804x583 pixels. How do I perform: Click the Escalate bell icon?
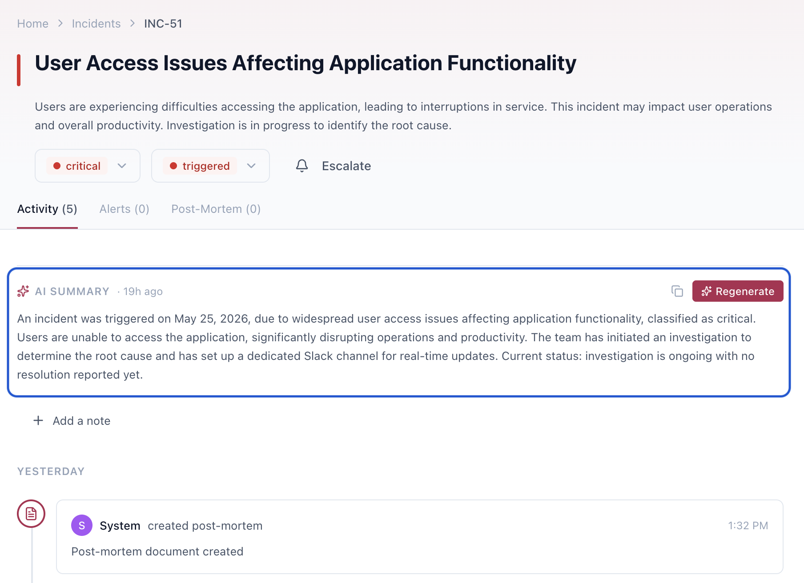[x=302, y=166]
